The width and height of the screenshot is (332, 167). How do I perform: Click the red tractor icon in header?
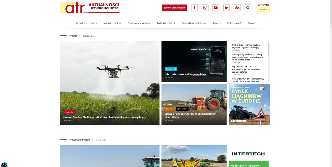point(237,8)
